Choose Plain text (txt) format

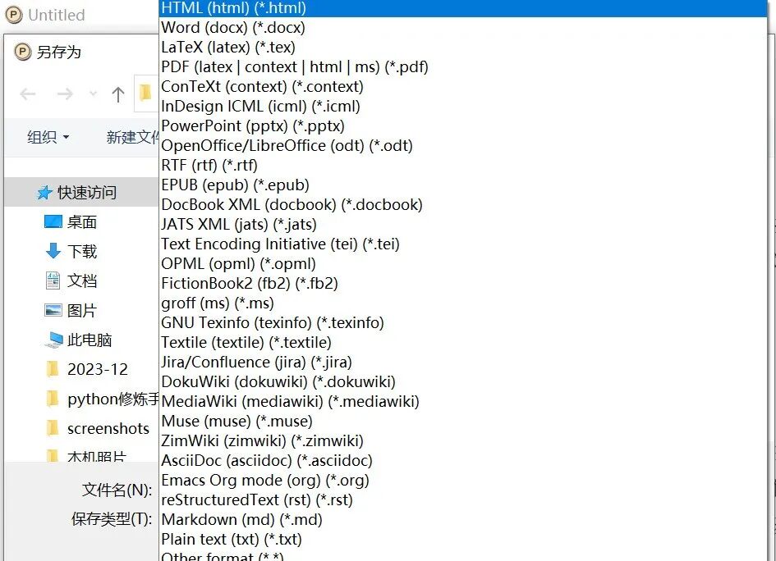[463, 539]
